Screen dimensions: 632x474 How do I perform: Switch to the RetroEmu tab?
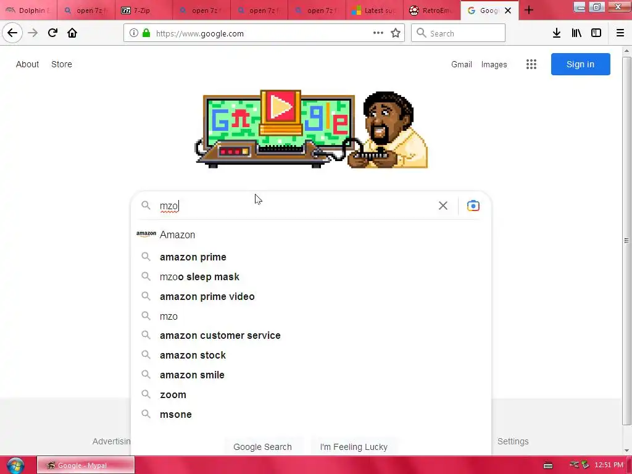tap(432, 10)
